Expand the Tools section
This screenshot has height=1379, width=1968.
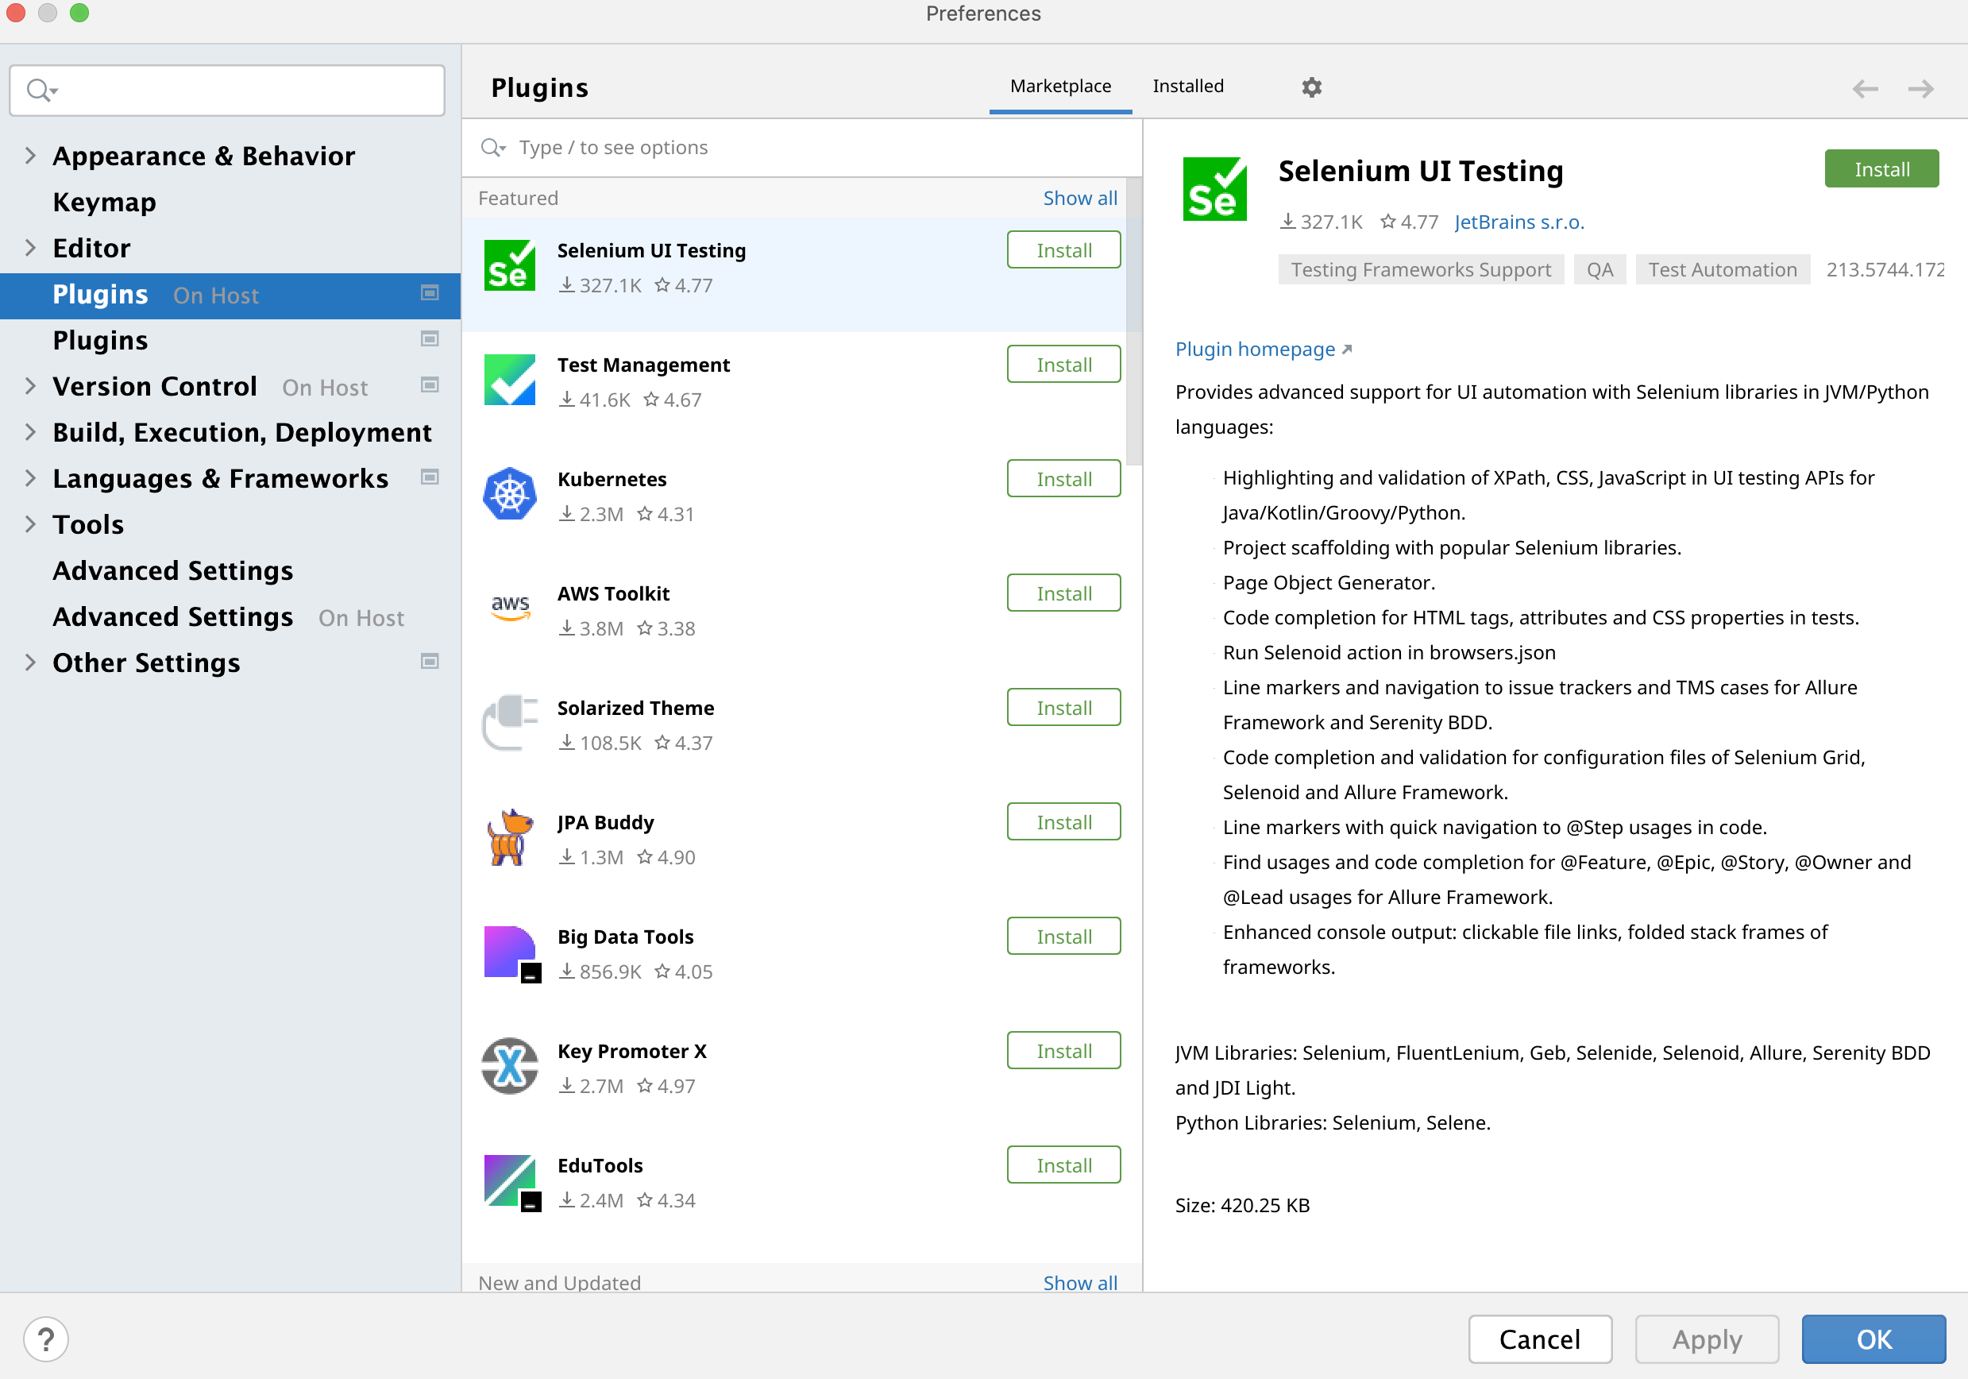click(x=31, y=523)
